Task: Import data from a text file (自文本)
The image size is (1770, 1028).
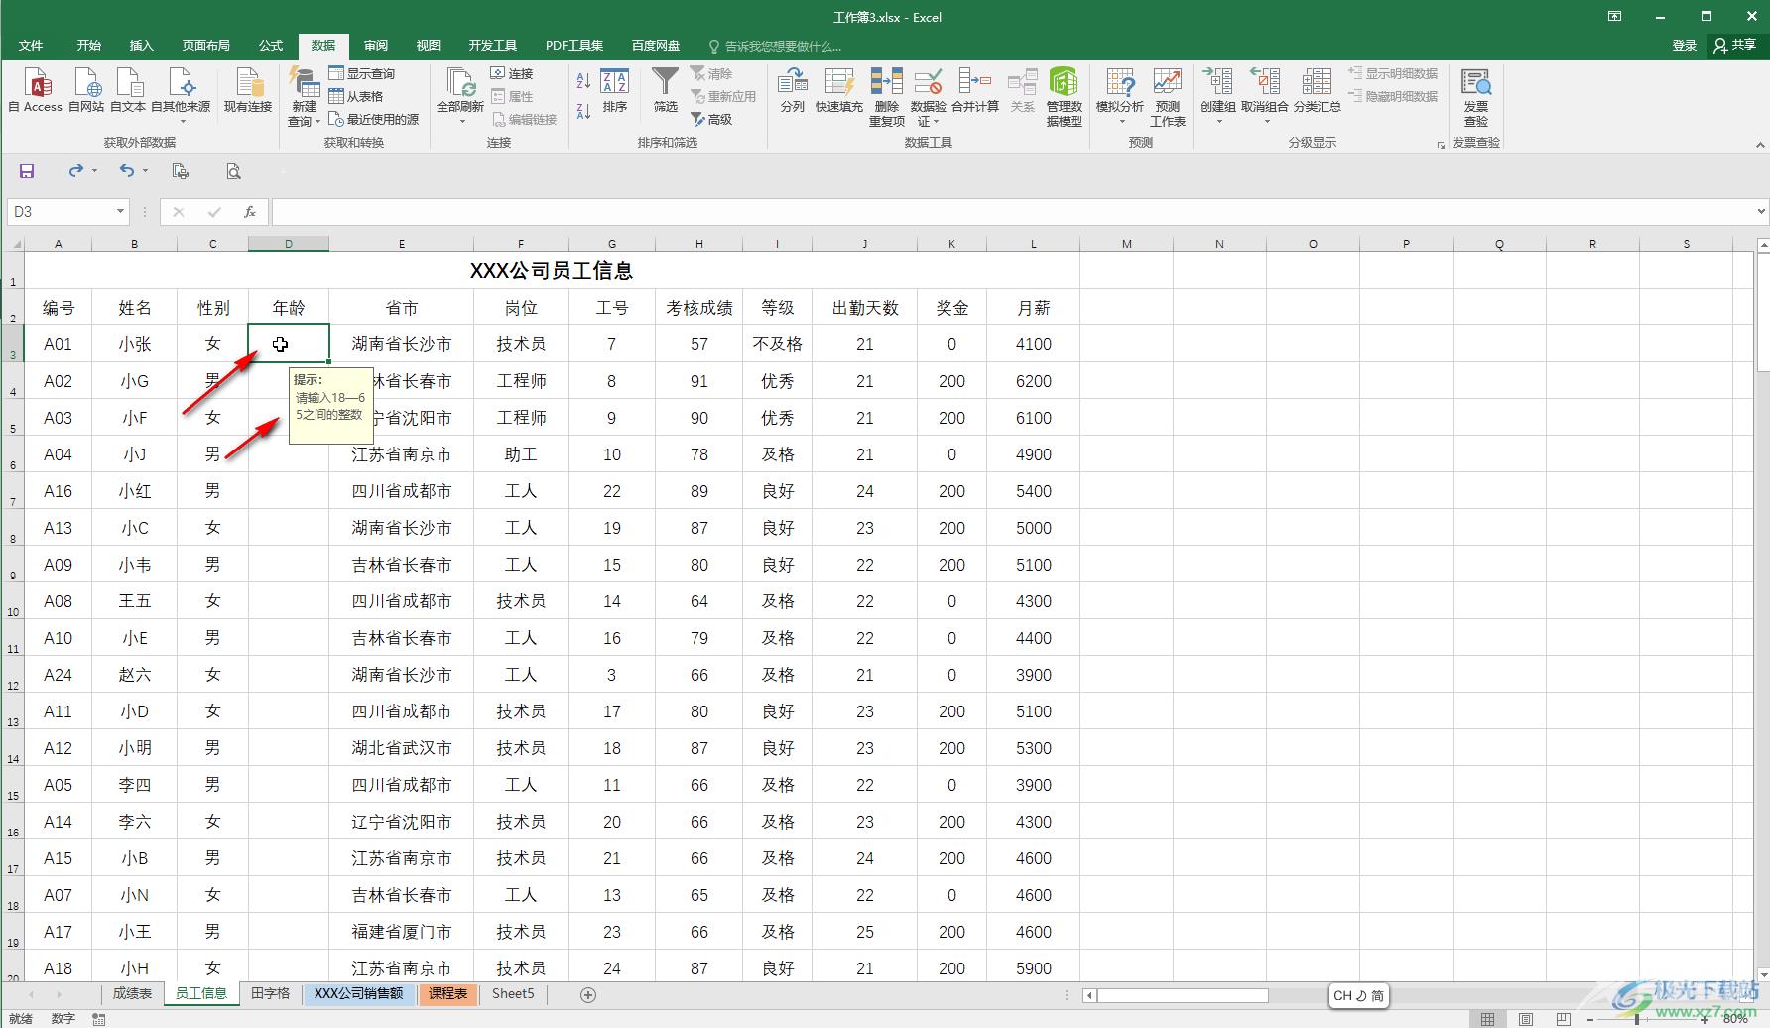Action: pos(128,90)
